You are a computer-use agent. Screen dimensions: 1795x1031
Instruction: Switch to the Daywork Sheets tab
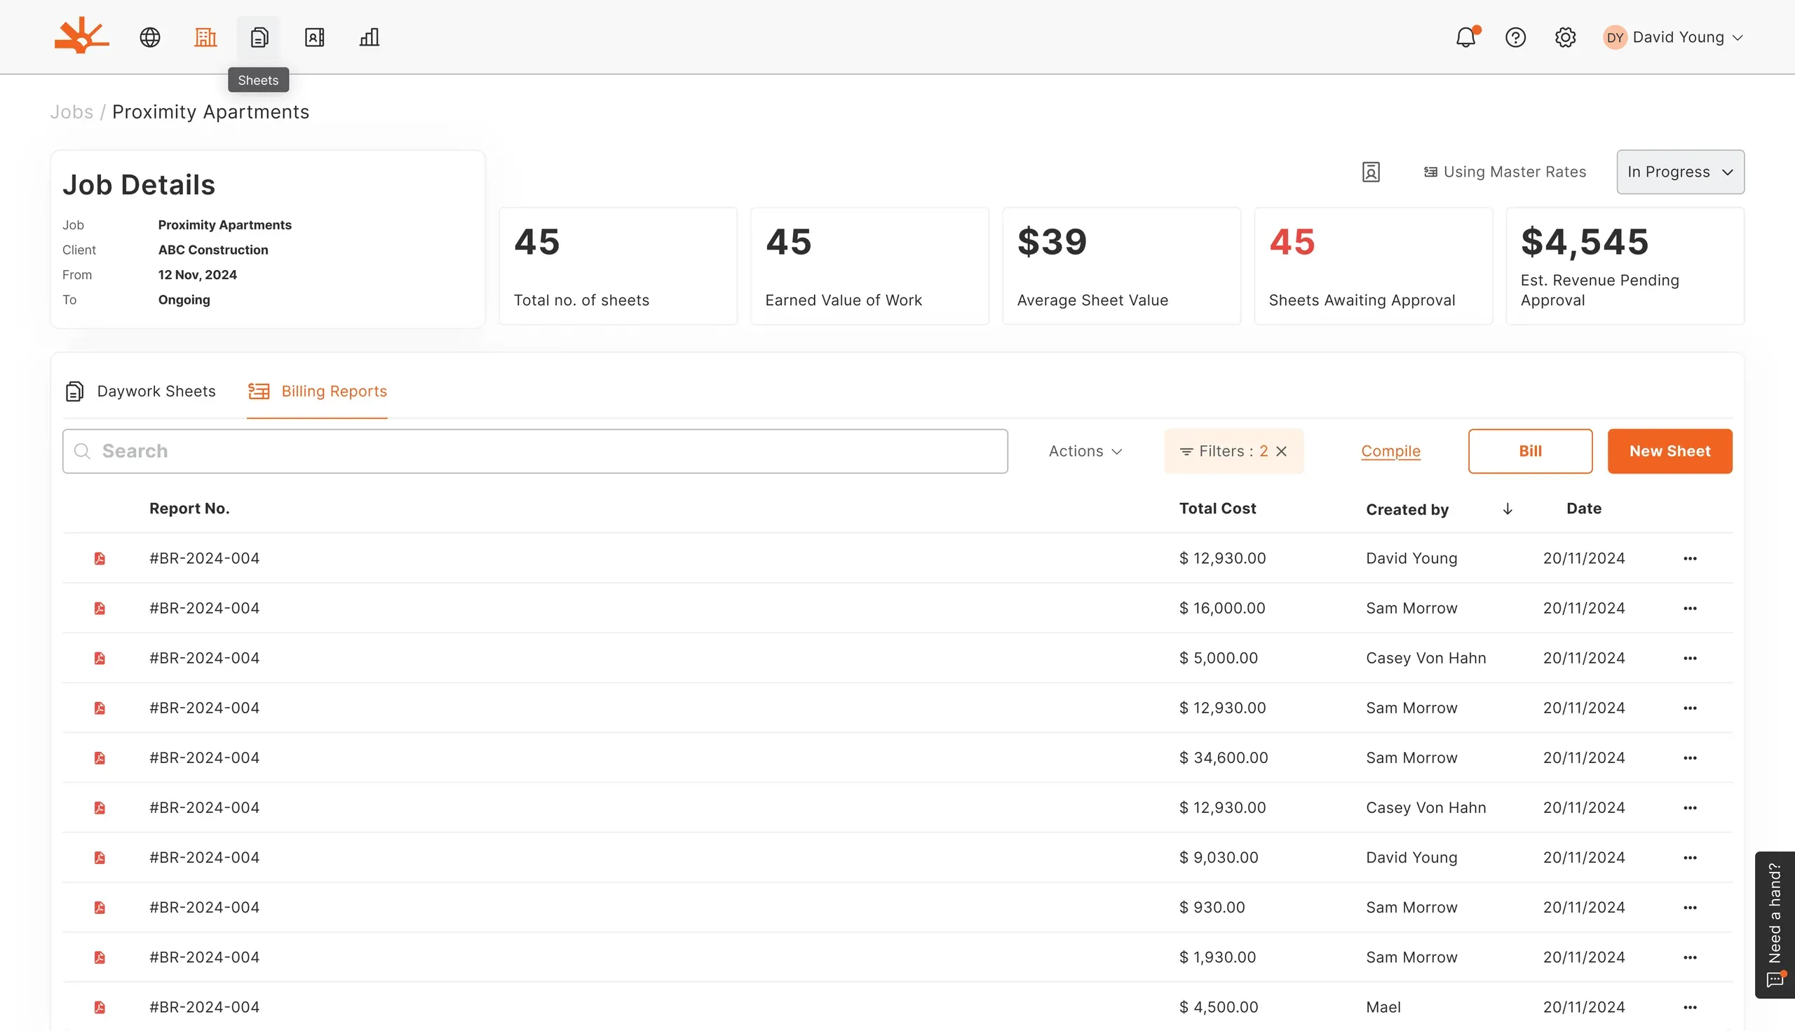click(140, 391)
